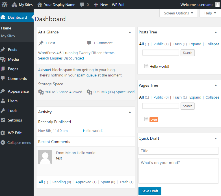This screenshot has width=221, height=196.
Task: Open the spam queue link
Action: [87, 75]
